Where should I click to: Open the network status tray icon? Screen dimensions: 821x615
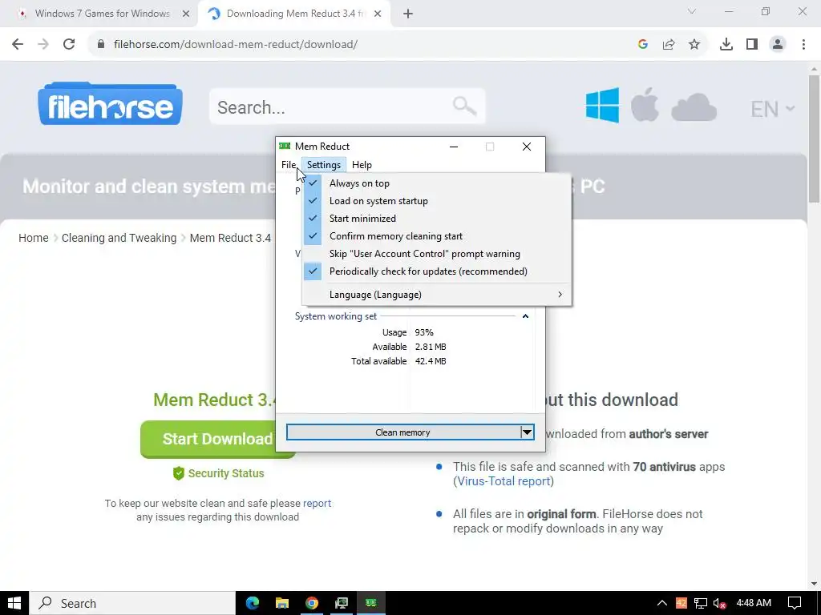(701, 603)
